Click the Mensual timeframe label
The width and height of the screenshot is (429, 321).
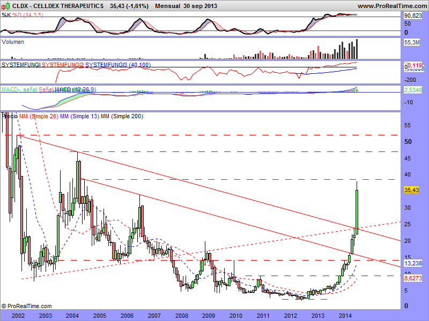[168, 6]
